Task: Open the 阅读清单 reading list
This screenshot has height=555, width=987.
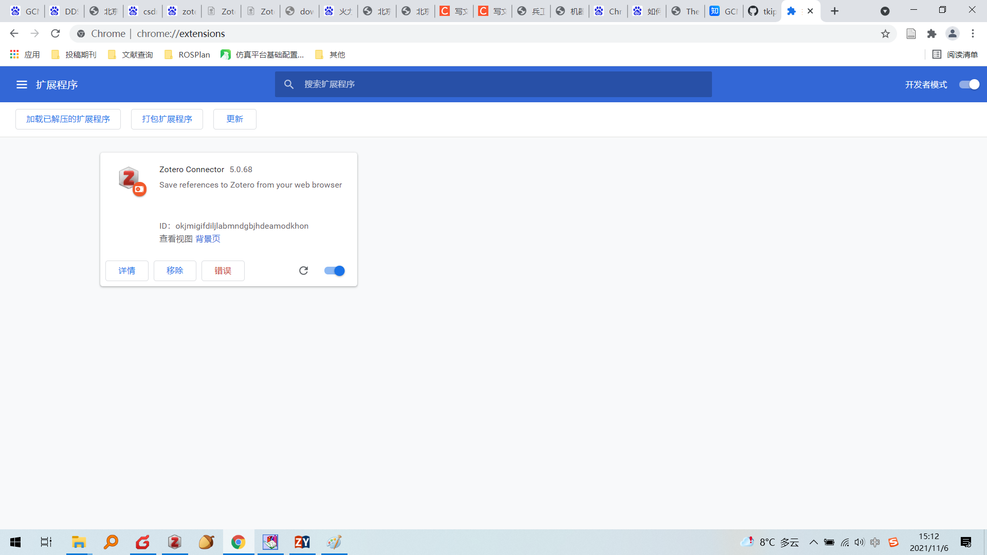Action: [955, 54]
